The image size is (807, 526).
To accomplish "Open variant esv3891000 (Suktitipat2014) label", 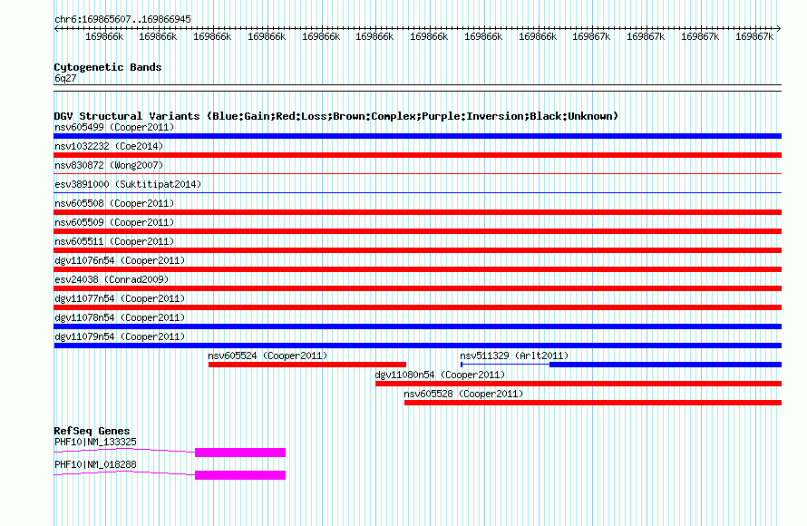I will (x=128, y=184).
